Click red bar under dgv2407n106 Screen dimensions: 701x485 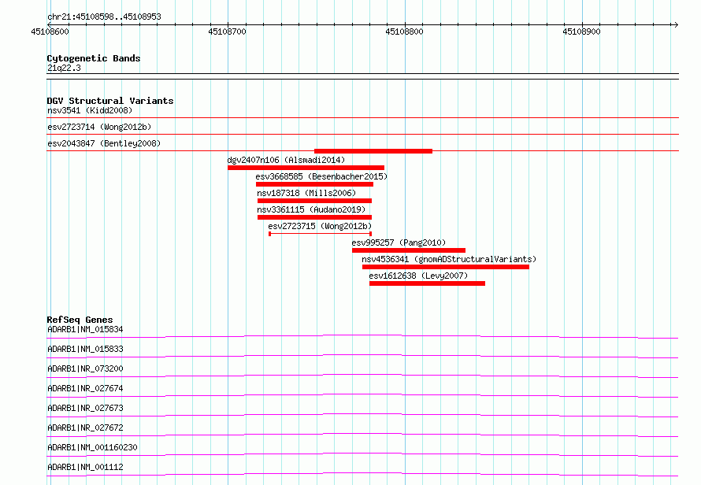(306, 168)
